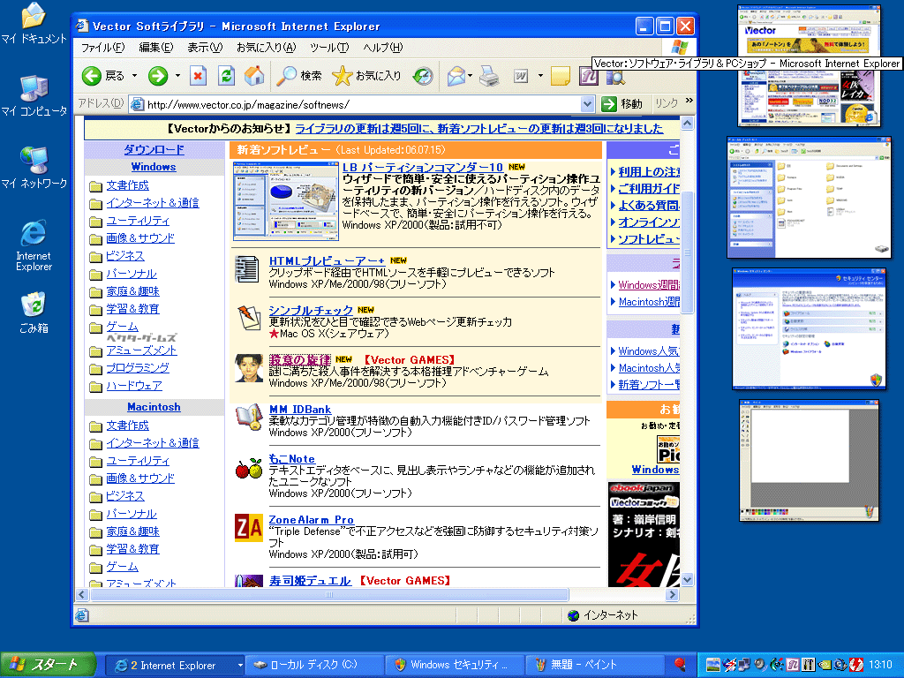Click the QuickTime tray icon
The width and height of the screenshot is (904, 678).
tap(840, 665)
